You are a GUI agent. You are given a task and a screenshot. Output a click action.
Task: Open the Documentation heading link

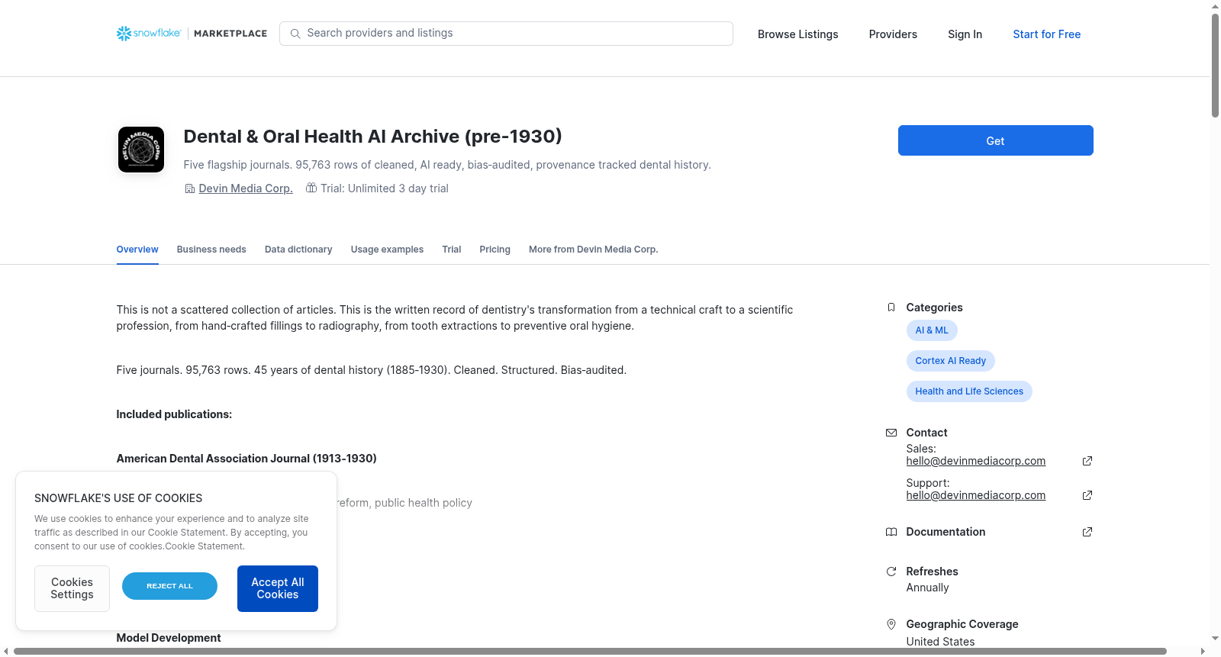tap(946, 532)
